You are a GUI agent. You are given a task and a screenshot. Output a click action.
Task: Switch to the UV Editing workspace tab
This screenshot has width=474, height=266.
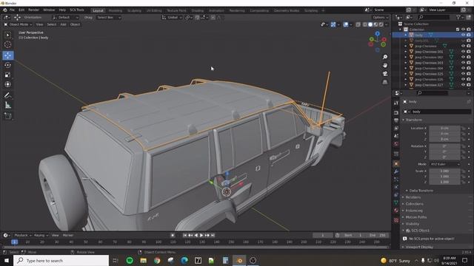[x=154, y=10]
